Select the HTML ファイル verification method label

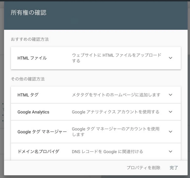coord(32,58)
